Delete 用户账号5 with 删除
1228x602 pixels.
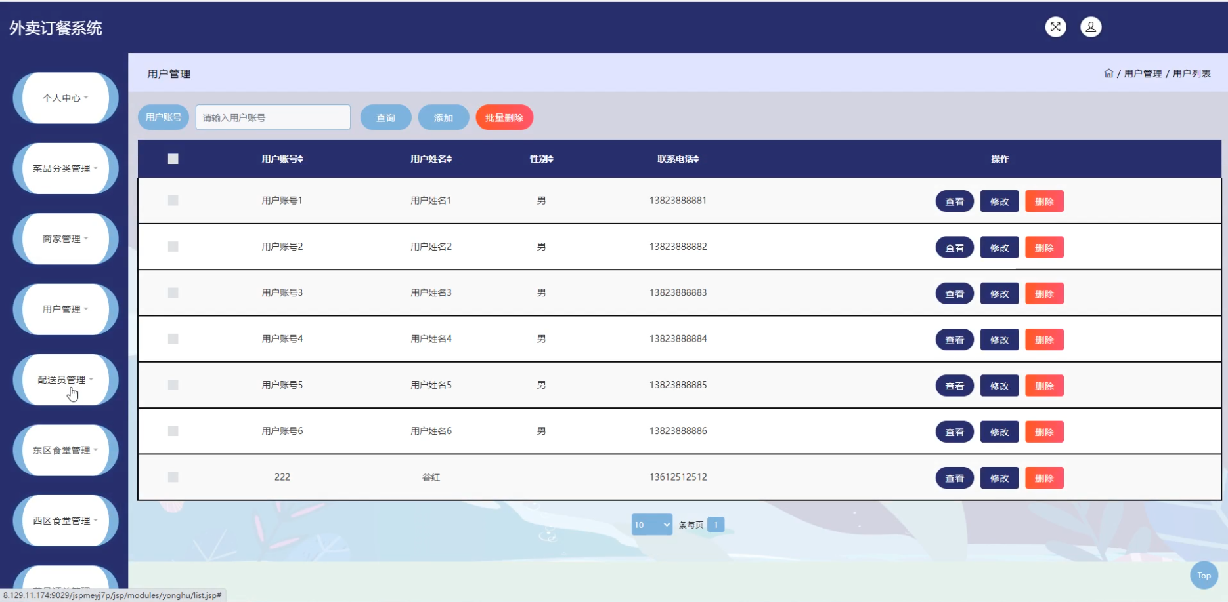click(1044, 386)
